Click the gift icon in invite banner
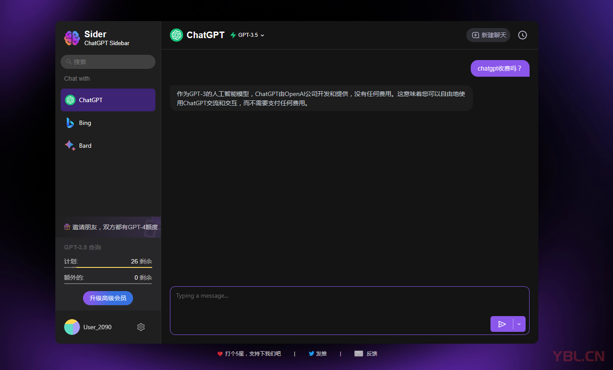Viewport: 613px width, 370px height. (x=67, y=227)
